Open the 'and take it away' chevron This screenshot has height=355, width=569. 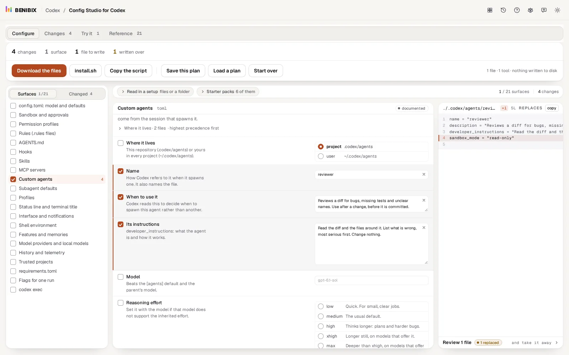coord(557,343)
